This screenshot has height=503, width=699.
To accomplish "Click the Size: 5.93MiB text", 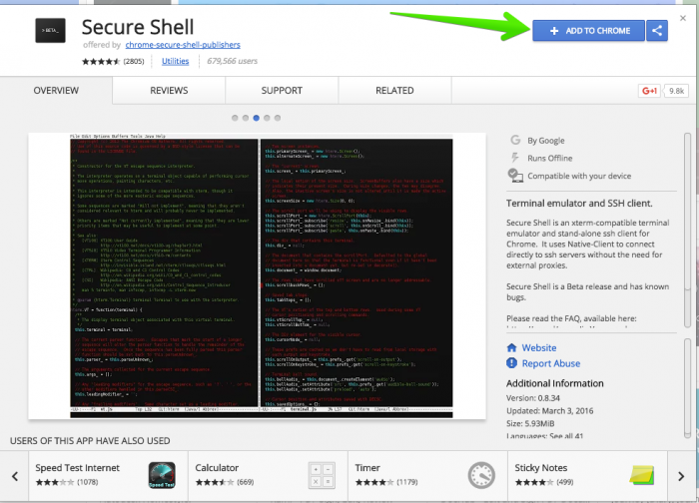I will (x=530, y=423).
